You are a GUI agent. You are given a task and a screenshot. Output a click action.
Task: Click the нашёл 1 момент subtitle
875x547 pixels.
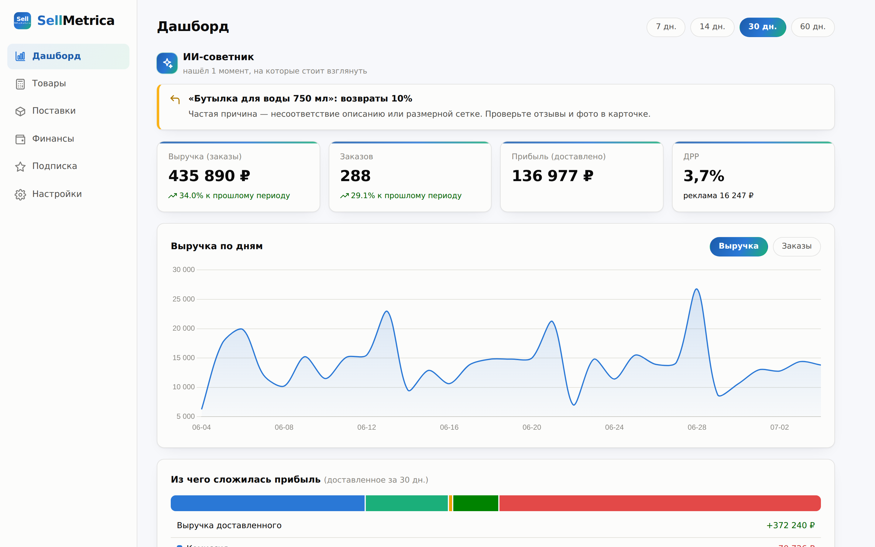[x=275, y=71]
